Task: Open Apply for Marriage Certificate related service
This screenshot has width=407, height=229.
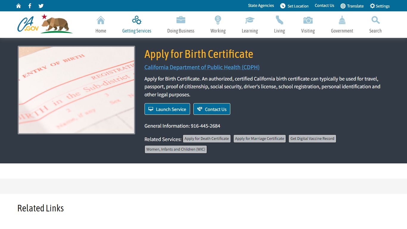Action: click(x=260, y=139)
